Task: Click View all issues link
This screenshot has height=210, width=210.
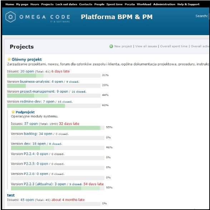Action: point(146,46)
